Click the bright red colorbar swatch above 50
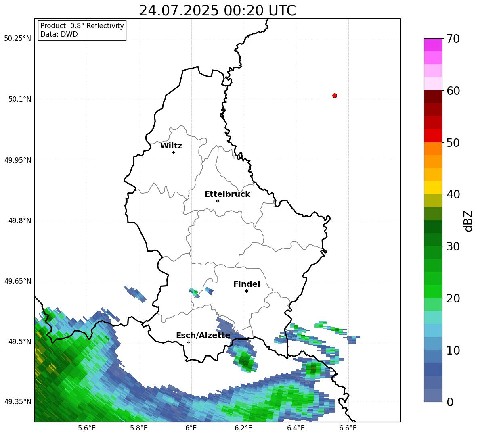Image resolution: width=478 pixels, height=436 pixels. click(x=433, y=136)
